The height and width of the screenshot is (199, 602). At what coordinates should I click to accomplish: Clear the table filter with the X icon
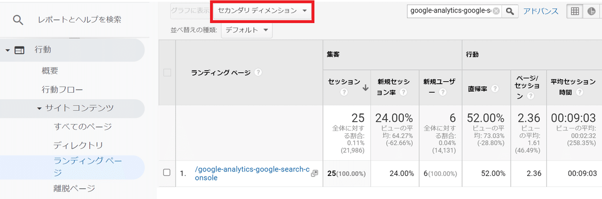pos(496,11)
